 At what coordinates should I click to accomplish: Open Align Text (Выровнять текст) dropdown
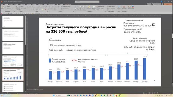pos(65,8)
